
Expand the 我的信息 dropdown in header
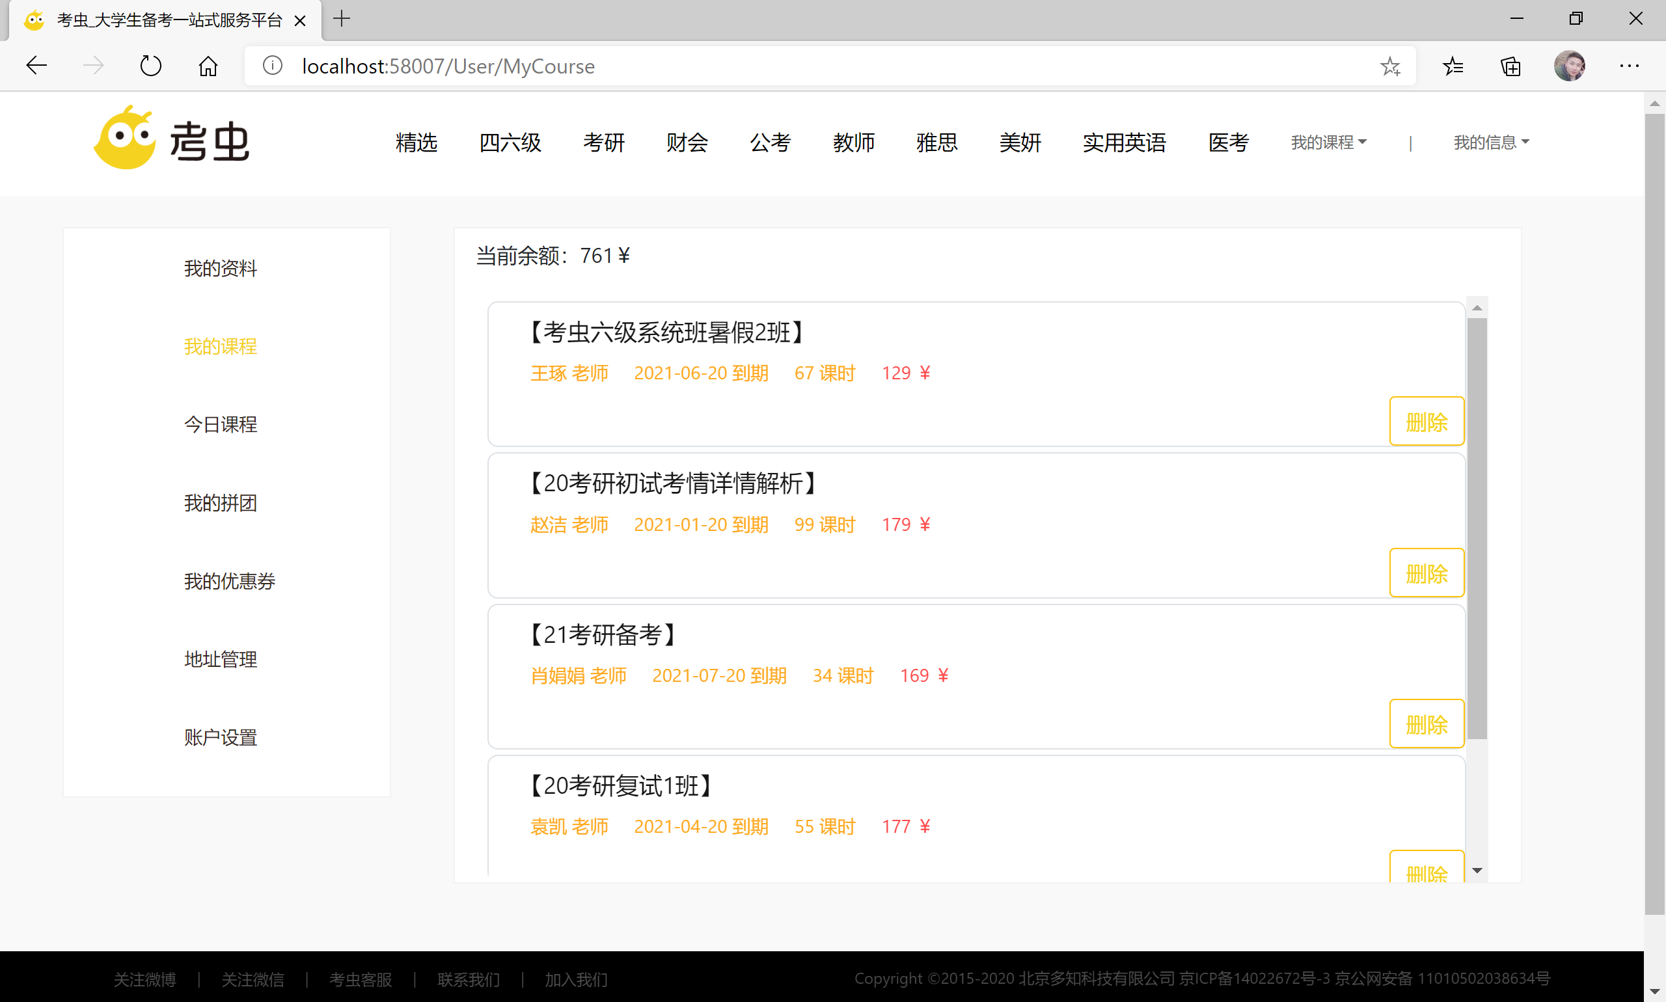(1490, 142)
